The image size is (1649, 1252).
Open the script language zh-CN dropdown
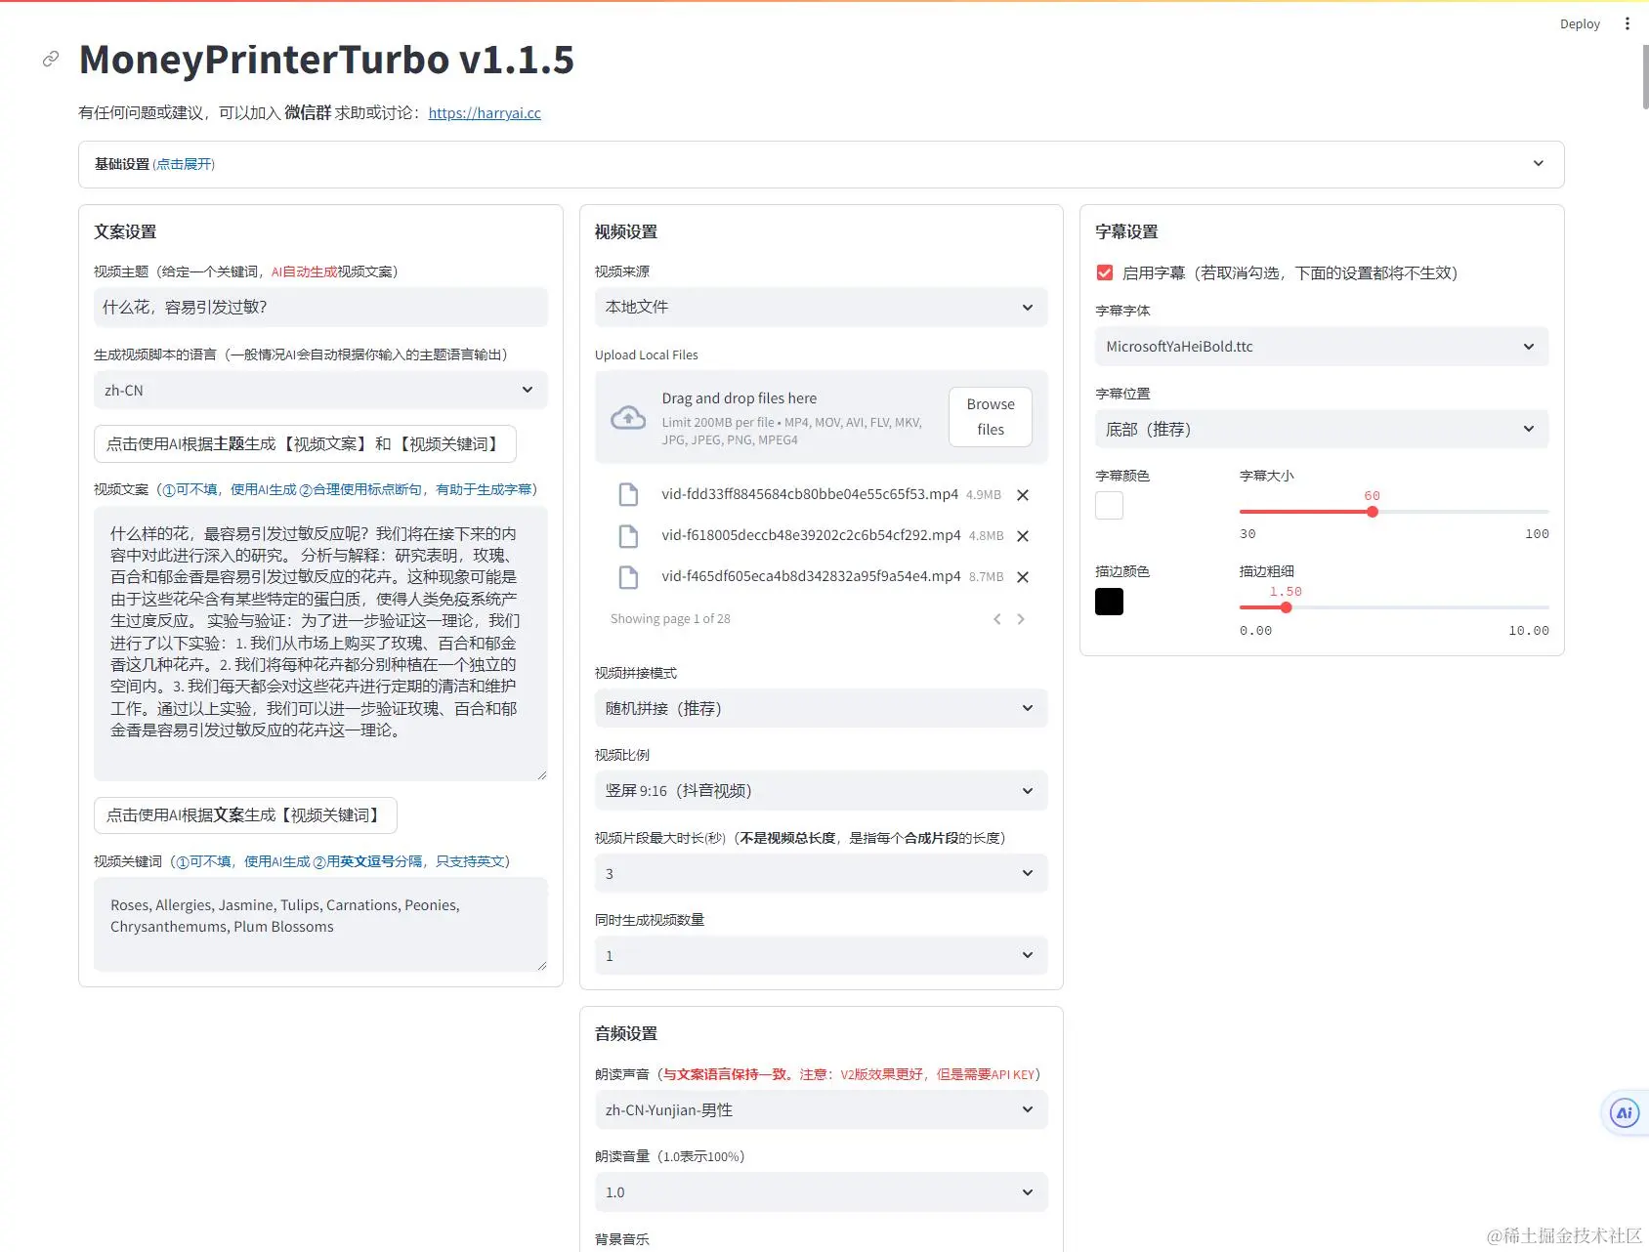pyautogui.click(x=320, y=390)
